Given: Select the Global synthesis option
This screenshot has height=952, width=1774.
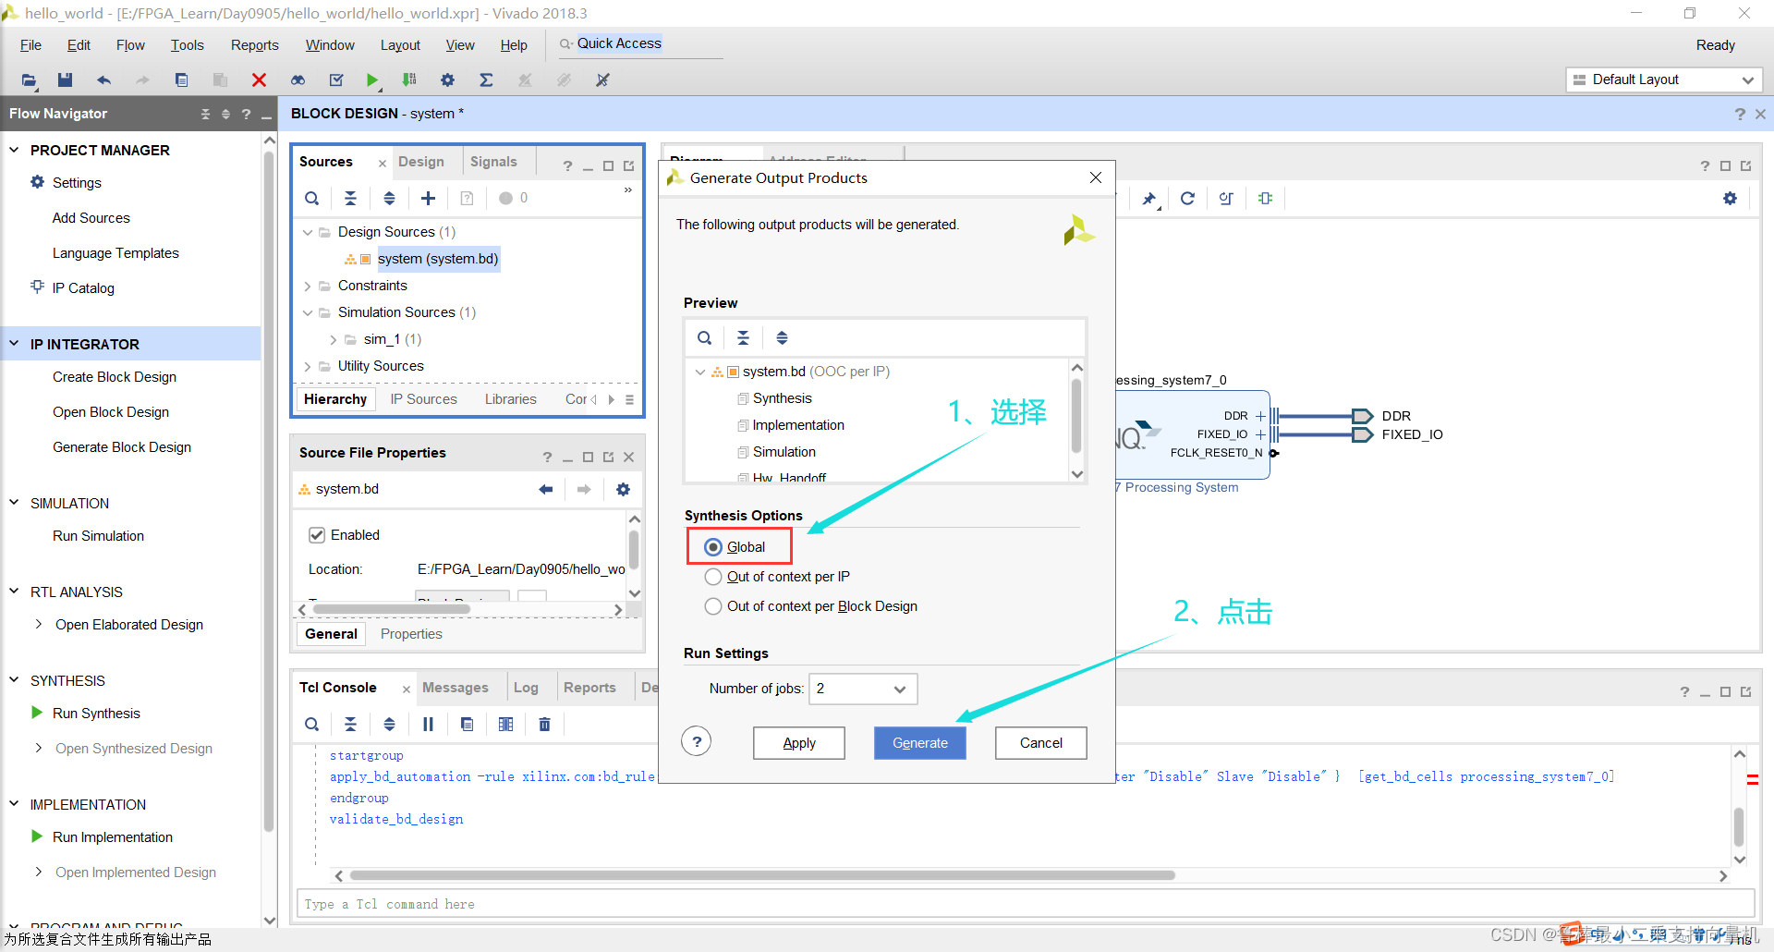Looking at the screenshot, I should pos(713,547).
